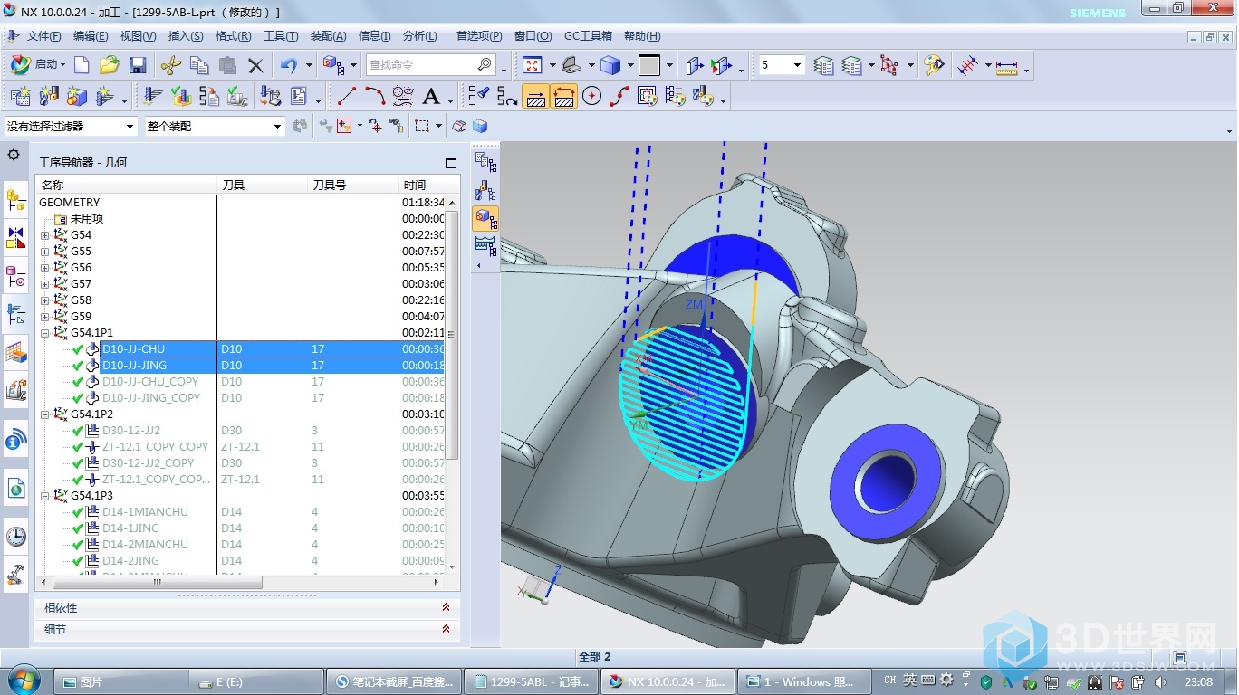This screenshot has height=695, width=1239.
Task: Toggle the circled-dot tool path display icon
Action: (x=592, y=96)
